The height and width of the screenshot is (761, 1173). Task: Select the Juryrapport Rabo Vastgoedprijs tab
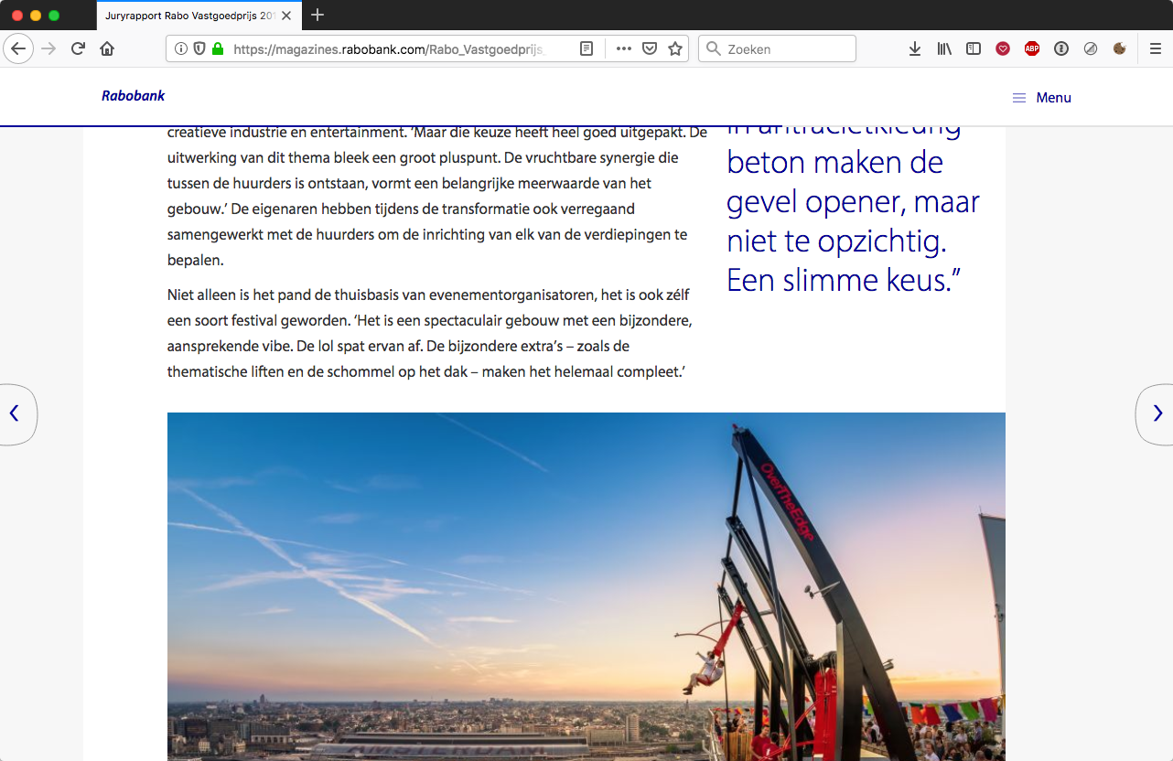pos(188,16)
